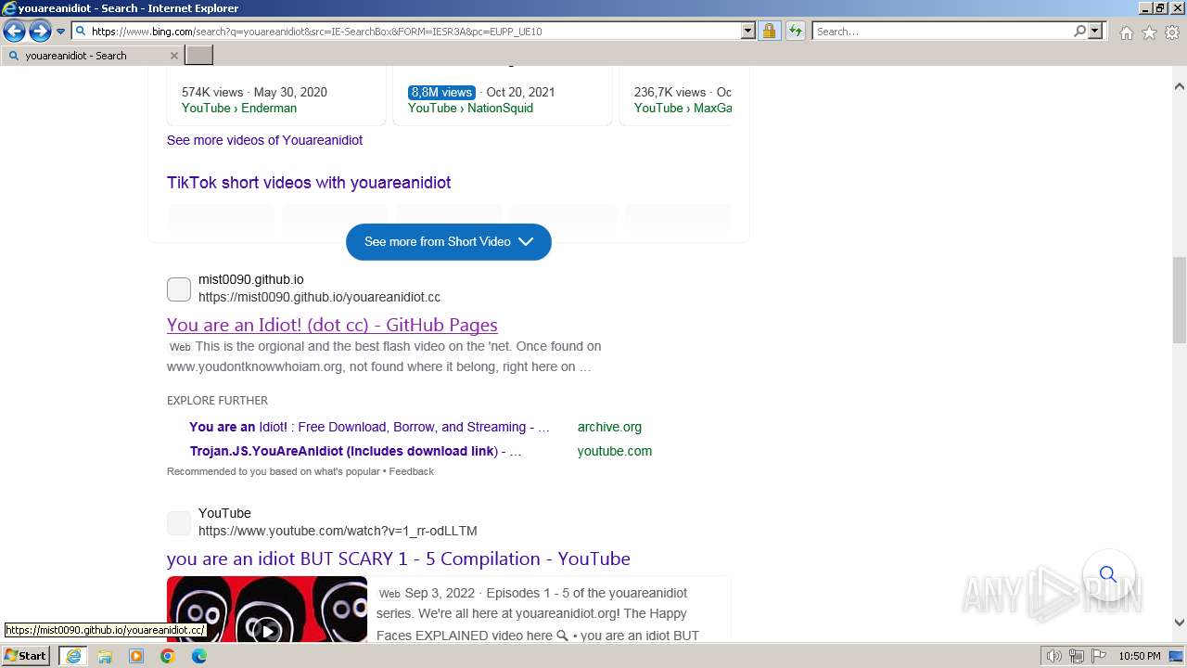1187x668 pixels.
Task: Open the Feedback link under recommendations
Action: (x=412, y=471)
